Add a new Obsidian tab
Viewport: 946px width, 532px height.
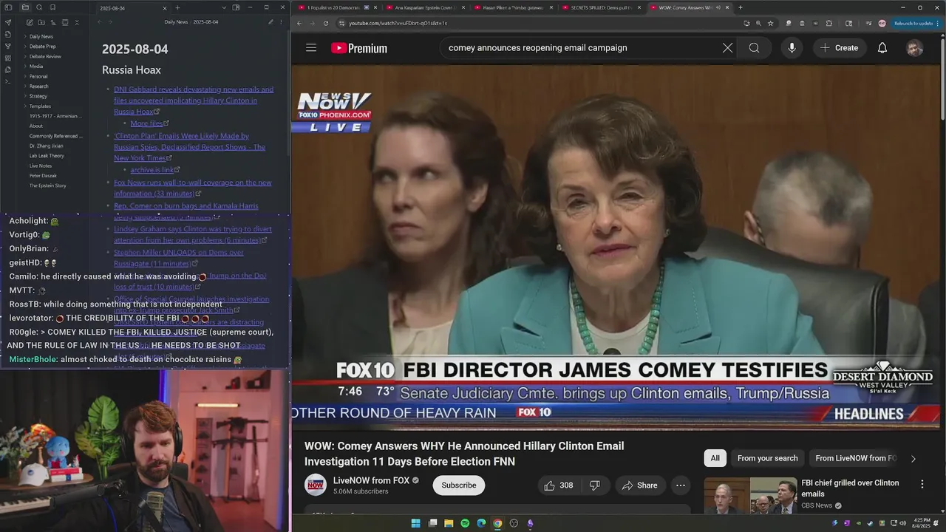(178, 7)
